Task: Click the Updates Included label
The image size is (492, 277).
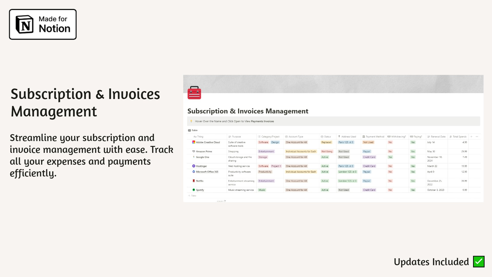Action: pos(431,262)
